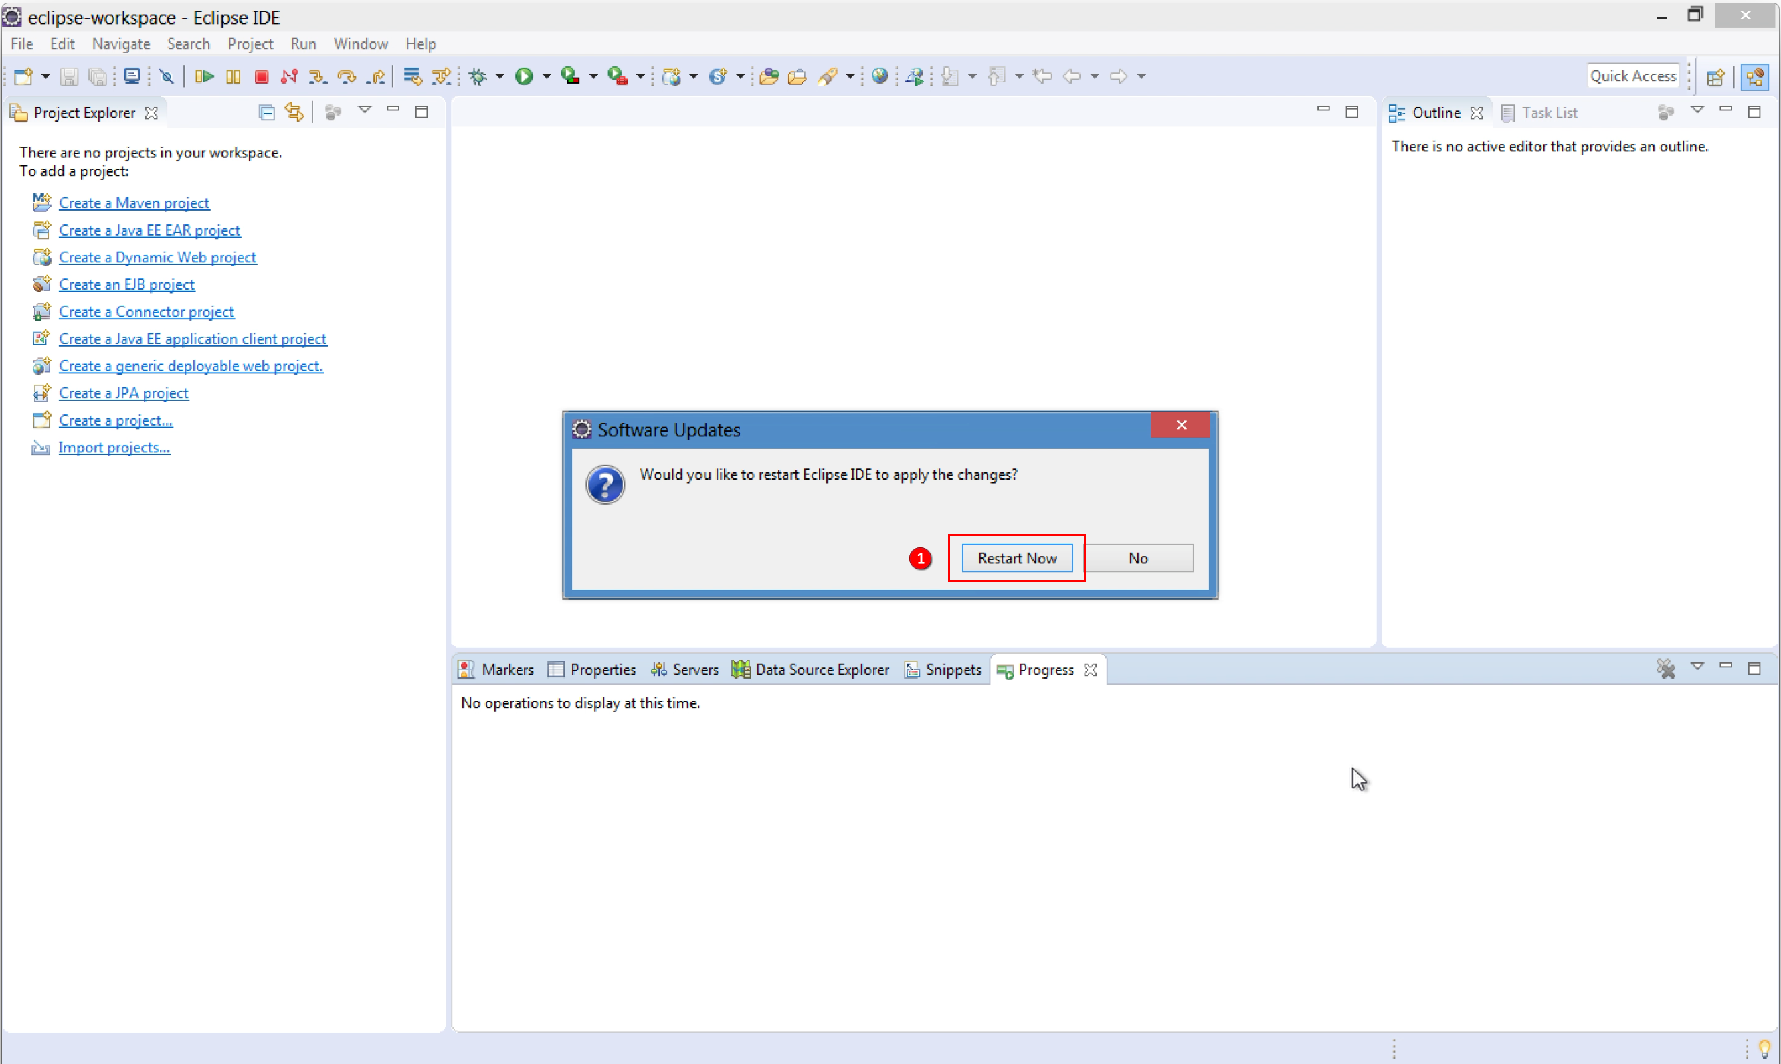
Task: Click the Quick Access search field
Action: tap(1633, 75)
